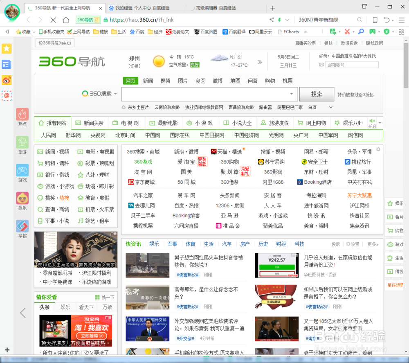This screenshot has height=363, width=409.
Task: Click 换一下 to refresh recommendations
Action: 105,297
